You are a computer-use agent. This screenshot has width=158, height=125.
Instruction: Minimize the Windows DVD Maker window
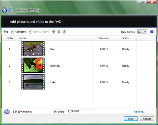click(139, 2)
